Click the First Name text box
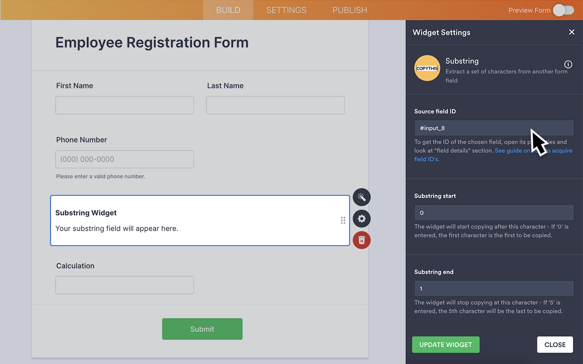Screen dimensions: 583x364 (x=124, y=105)
